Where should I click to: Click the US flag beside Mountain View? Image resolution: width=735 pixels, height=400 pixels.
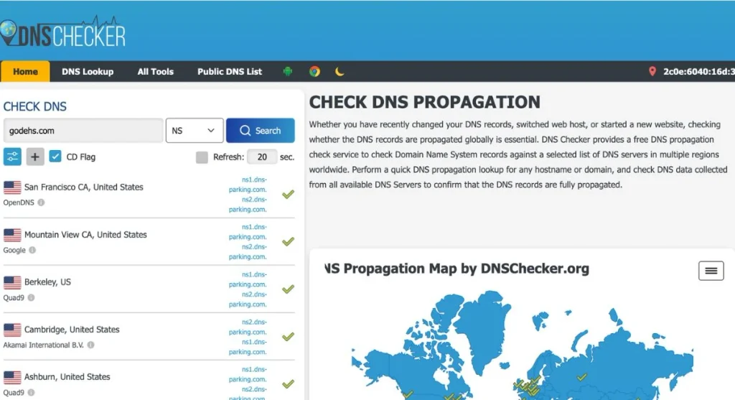[x=12, y=235]
